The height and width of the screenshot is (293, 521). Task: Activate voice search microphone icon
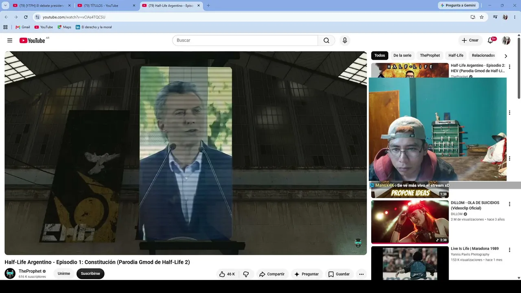345,40
